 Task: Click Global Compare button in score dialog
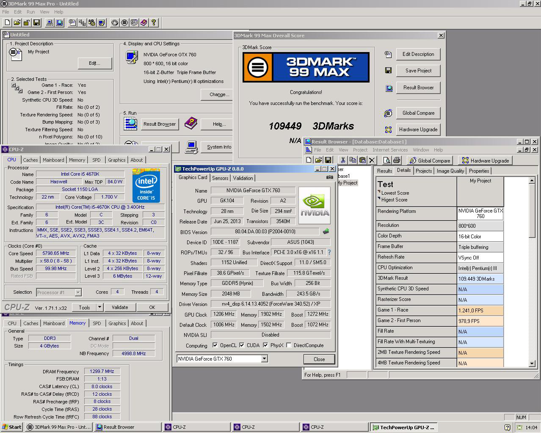(x=418, y=113)
